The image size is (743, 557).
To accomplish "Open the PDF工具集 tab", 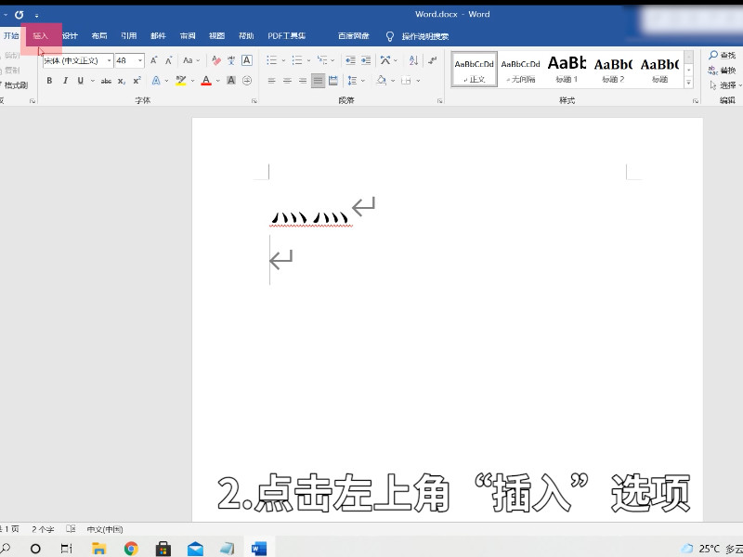I will pos(287,36).
